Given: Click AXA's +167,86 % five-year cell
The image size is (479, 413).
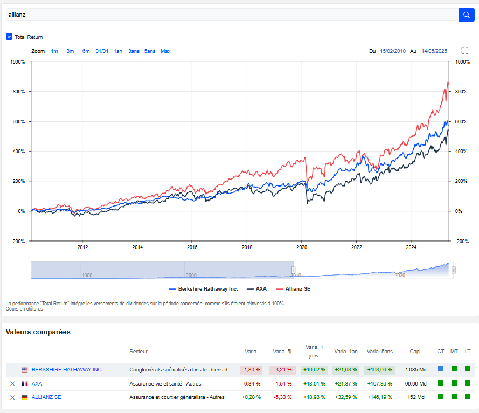Looking at the screenshot, I should (379, 384).
